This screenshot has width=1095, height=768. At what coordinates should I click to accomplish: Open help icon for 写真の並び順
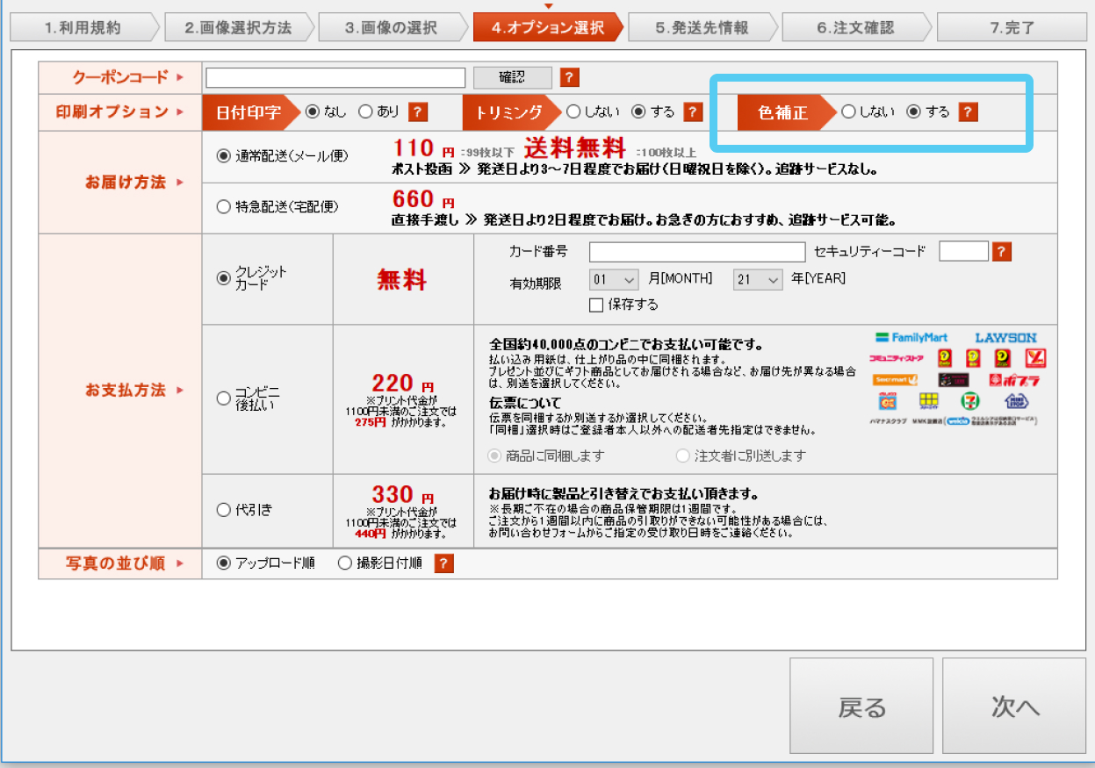444,563
